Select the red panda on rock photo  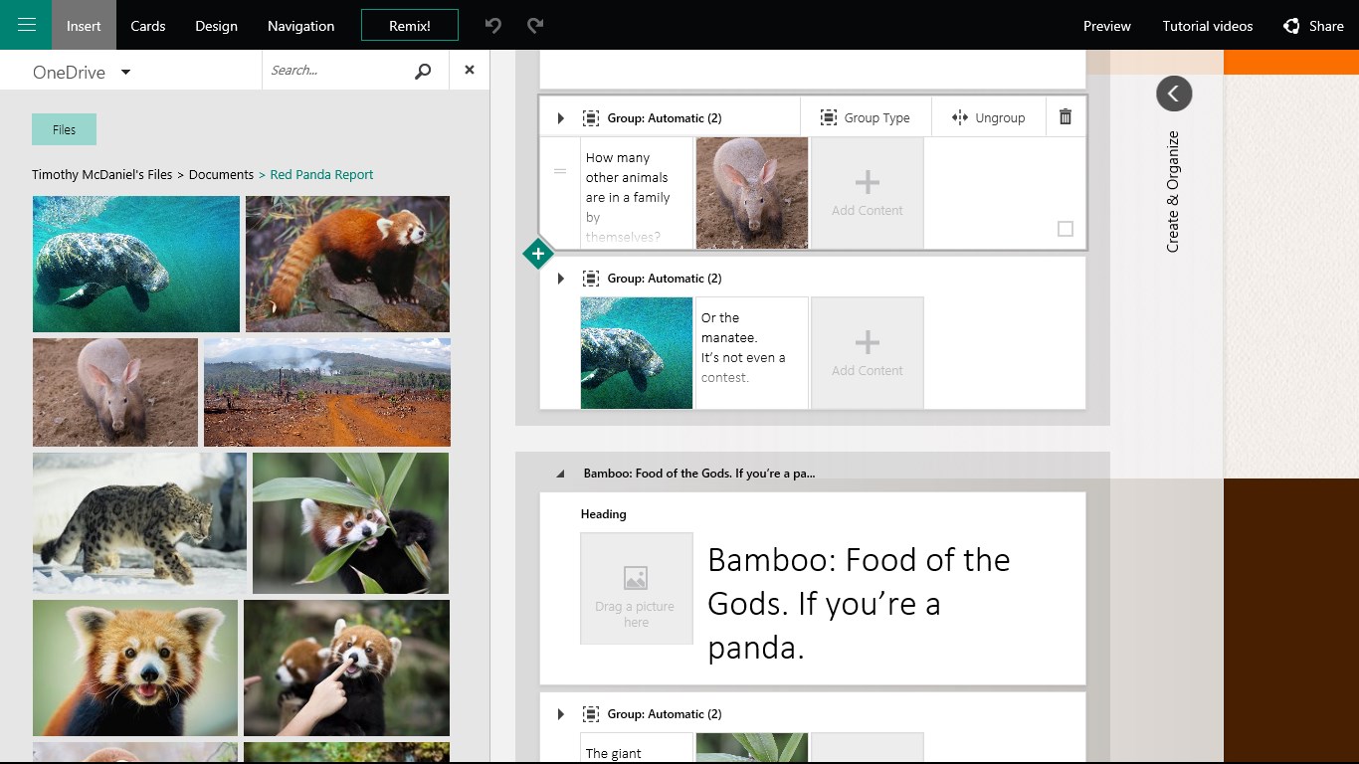(347, 264)
